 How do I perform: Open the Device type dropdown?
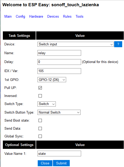tap(76, 44)
